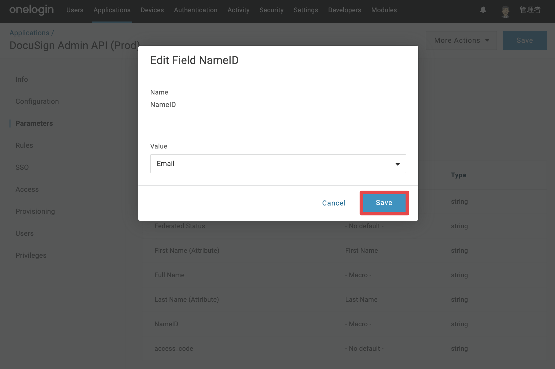Click the page-level Save button
Screen dimensions: 555x369
[x=525, y=40]
